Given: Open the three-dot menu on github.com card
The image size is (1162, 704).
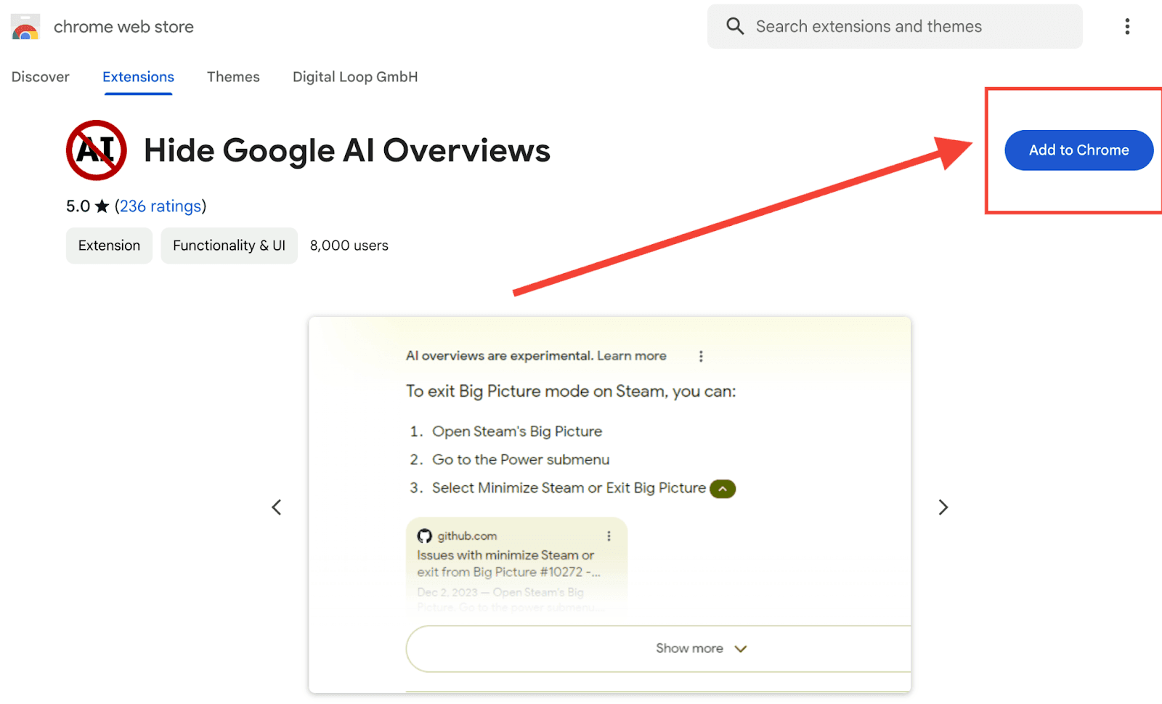Looking at the screenshot, I should (x=609, y=536).
